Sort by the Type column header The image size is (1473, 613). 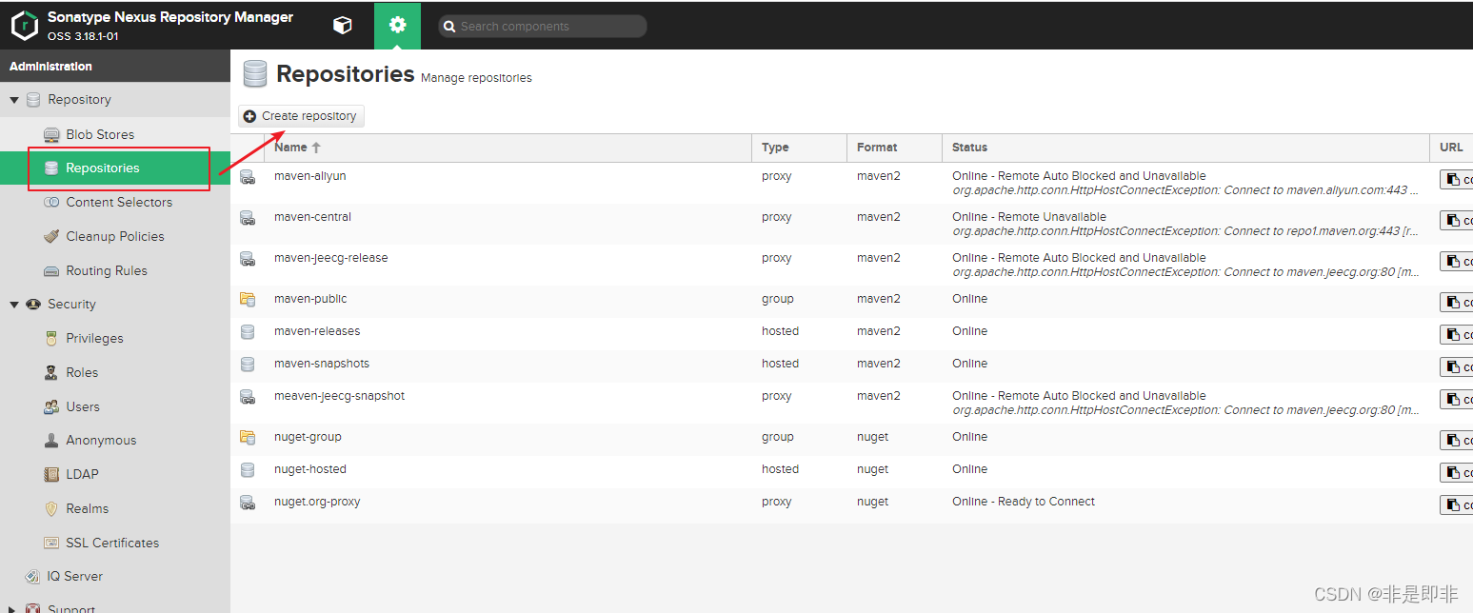tap(799, 148)
